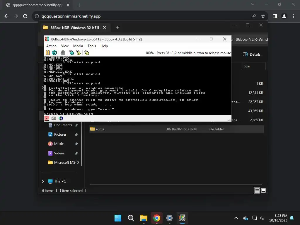Click the 12,311 KB size cell
This screenshot has height=225, width=300.
point(255,93)
